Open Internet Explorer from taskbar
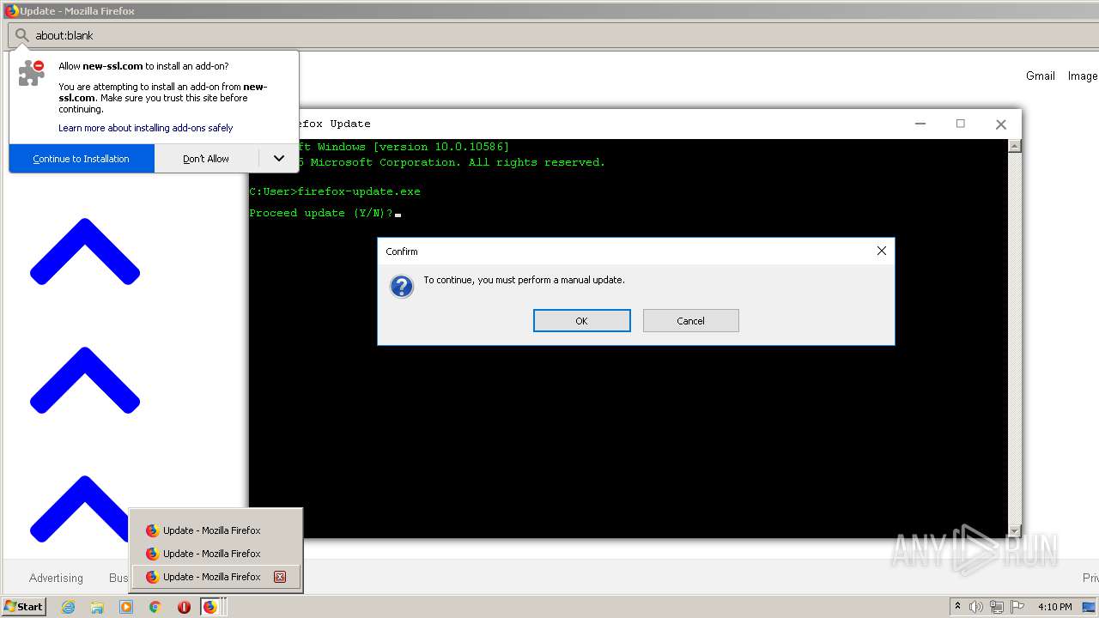This screenshot has height=618, width=1099. [69, 607]
